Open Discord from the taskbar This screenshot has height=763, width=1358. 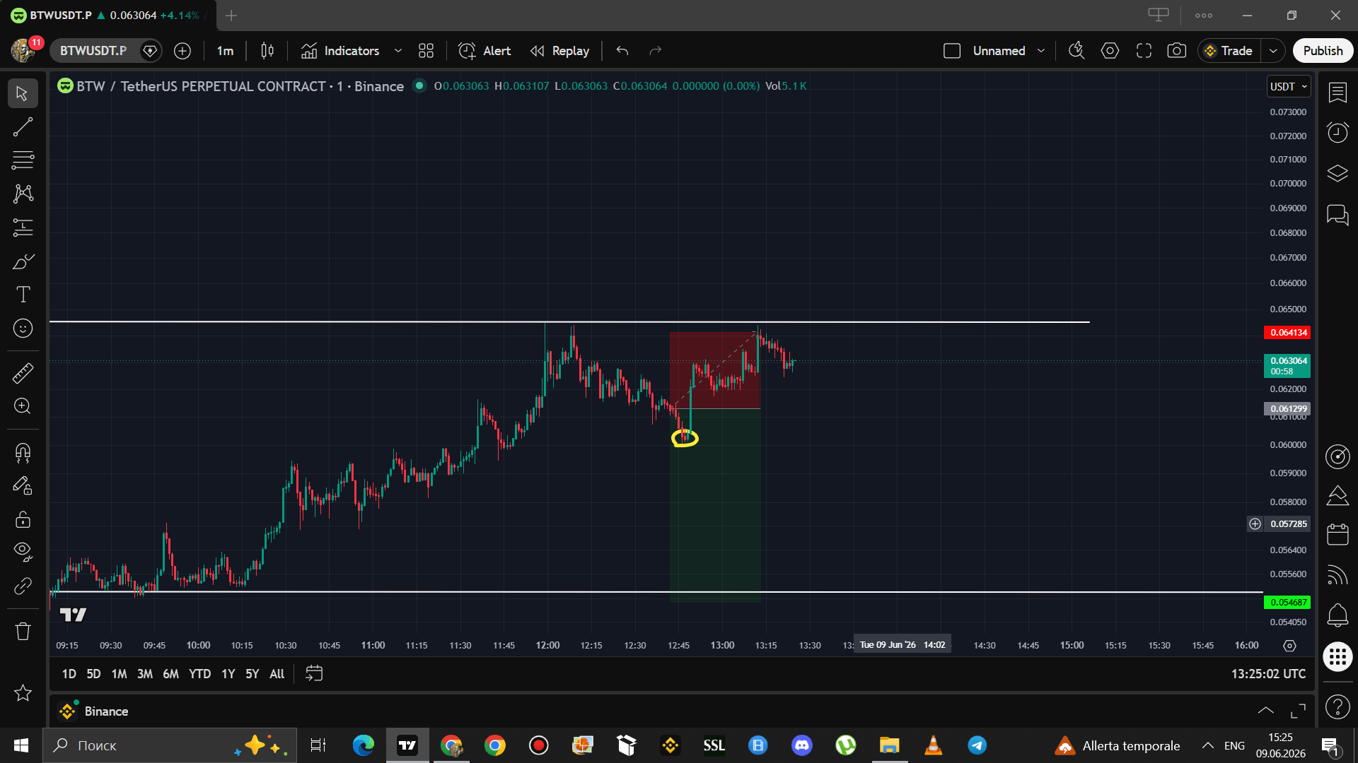tap(802, 745)
